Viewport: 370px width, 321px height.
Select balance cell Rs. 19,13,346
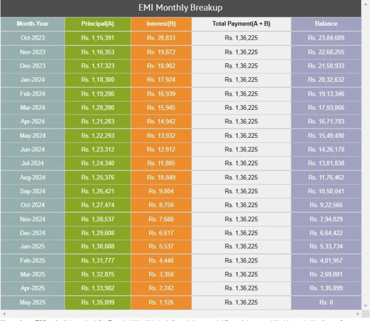(x=326, y=93)
